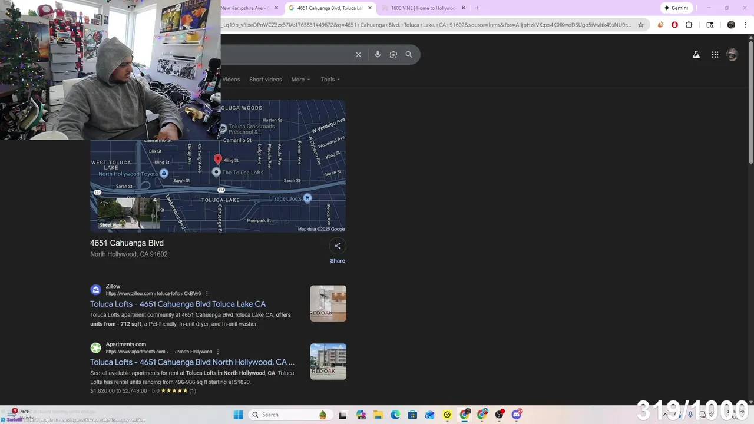Click the Zillow result thumbnail image
Screen dimensions: 754x424
(x=328, y=303)
